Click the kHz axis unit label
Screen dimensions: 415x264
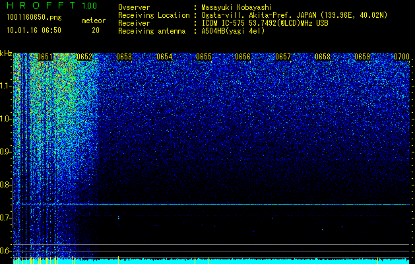click(6, 53)
